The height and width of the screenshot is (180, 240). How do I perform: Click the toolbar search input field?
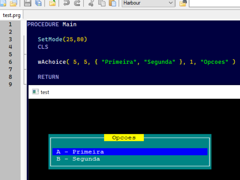pos(214,3)
